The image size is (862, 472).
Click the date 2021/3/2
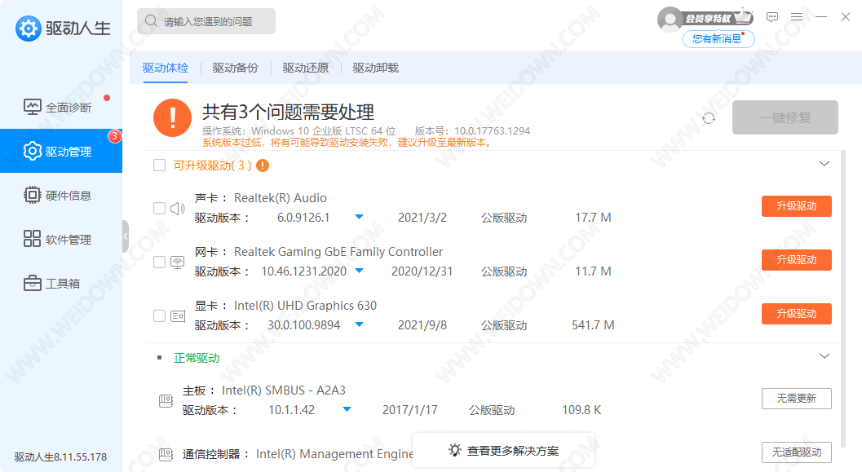[422, 218]
